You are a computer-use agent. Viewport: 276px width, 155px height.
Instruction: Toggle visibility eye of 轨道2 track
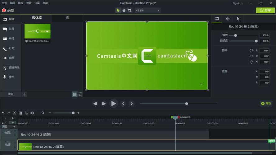point(15,131)
